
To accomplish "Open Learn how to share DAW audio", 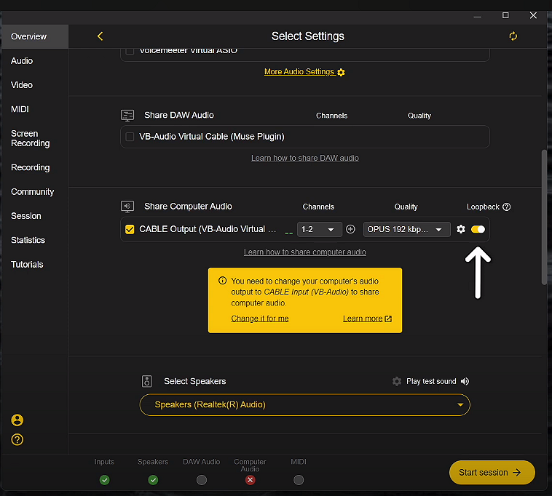I will pos(305,159).
